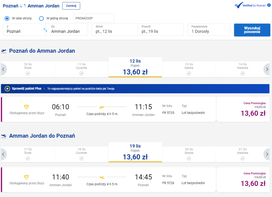Click the plus icon on Sprawdź pakiet Plus banner
This screenshot has width=272, height=197.
pyautogui.click(x=7, y=89)
